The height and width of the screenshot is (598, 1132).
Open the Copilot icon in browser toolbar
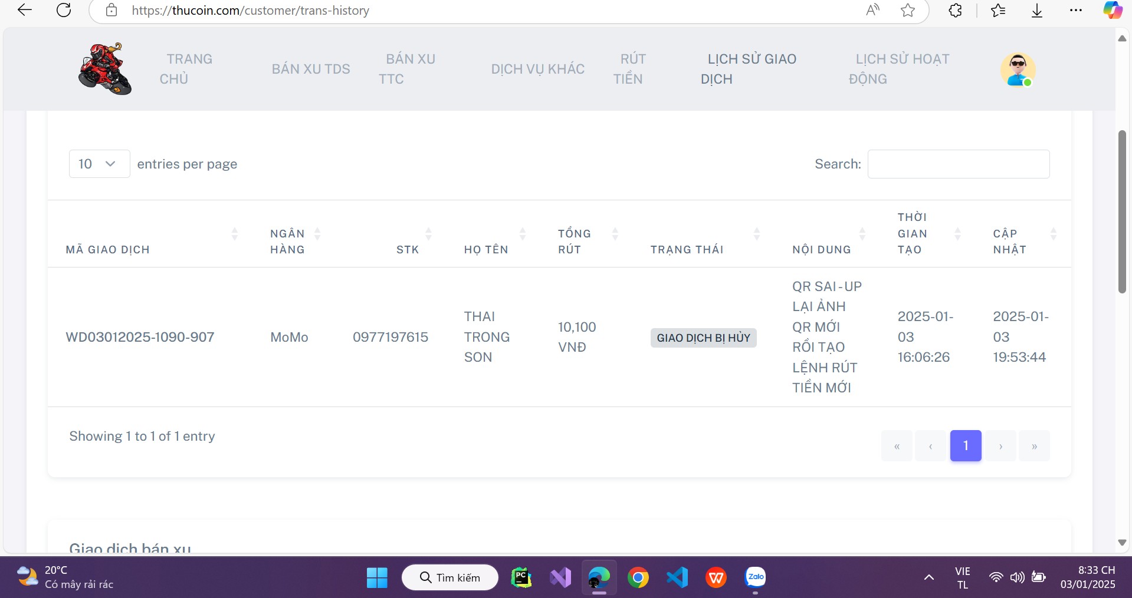(x=1112, y=10)
